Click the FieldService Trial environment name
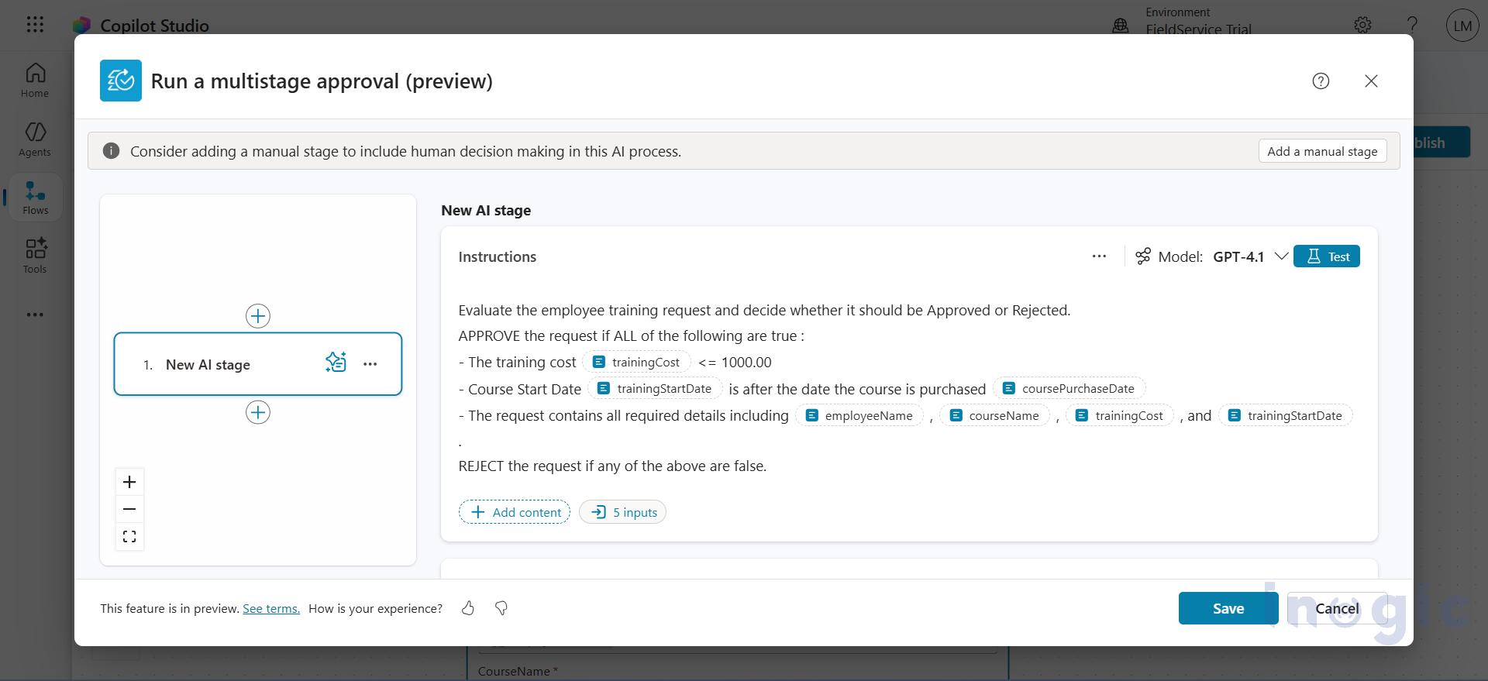This screenshot has width=1488, height=681. [1198, 29]
